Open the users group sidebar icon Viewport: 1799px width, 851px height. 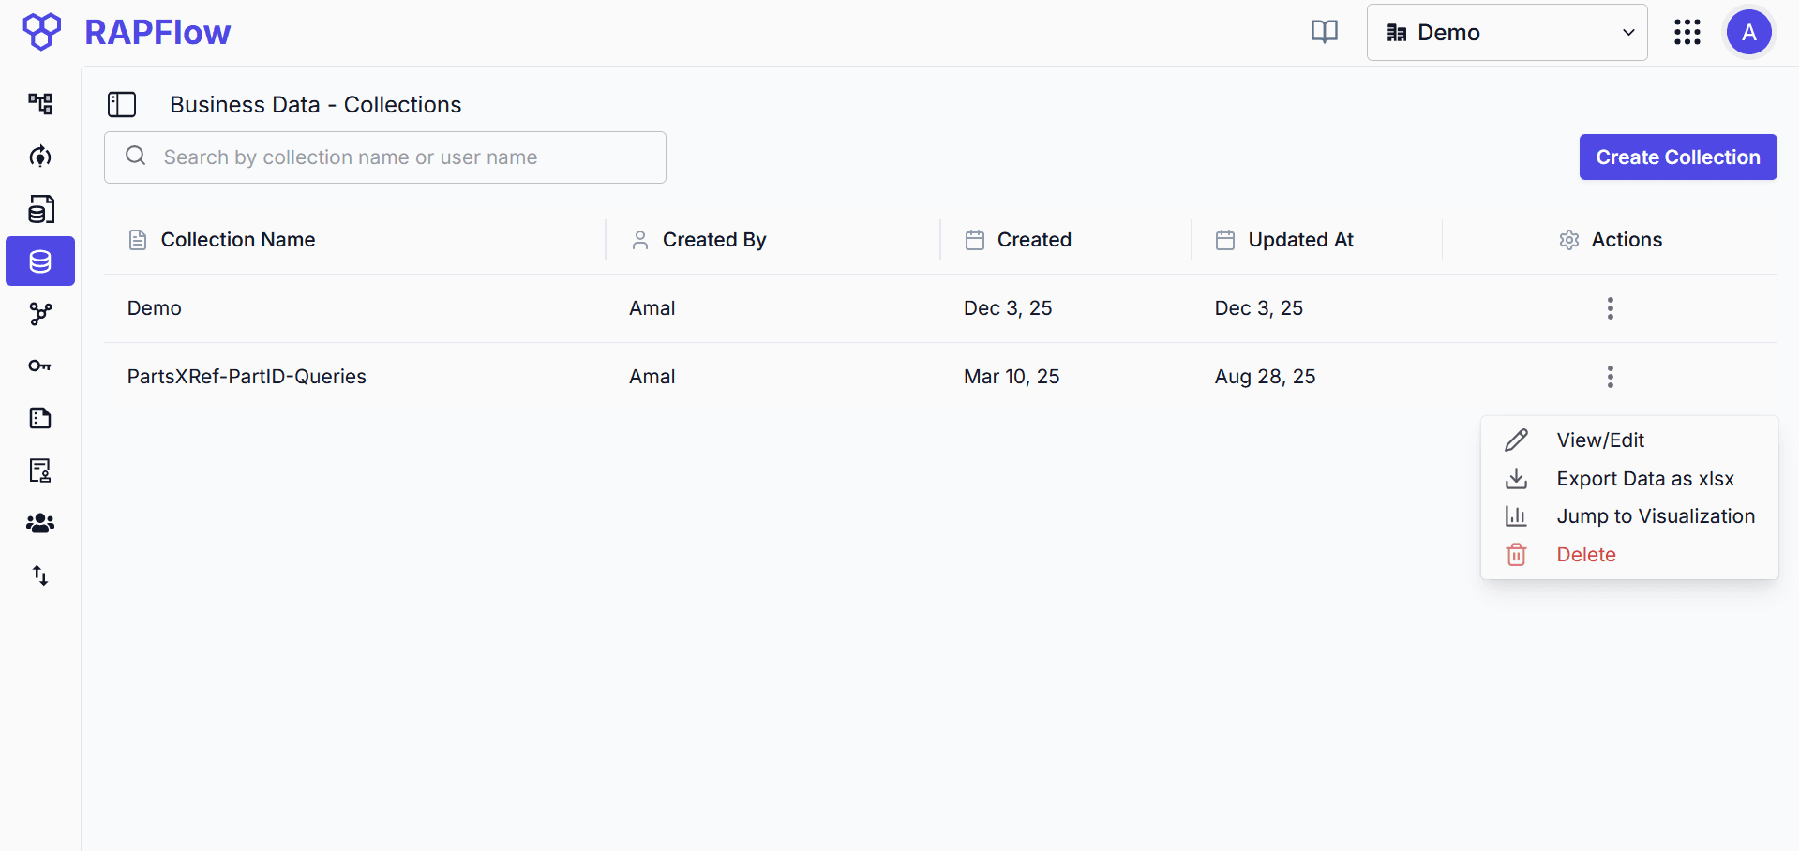point(40,523)
